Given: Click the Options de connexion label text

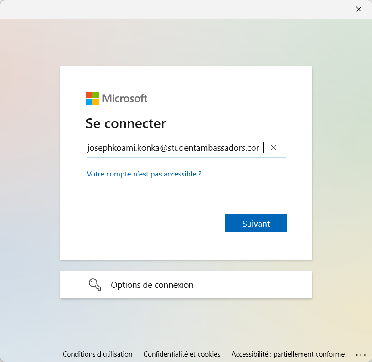Looking at the screenshot, I should (x=152, y=285).
